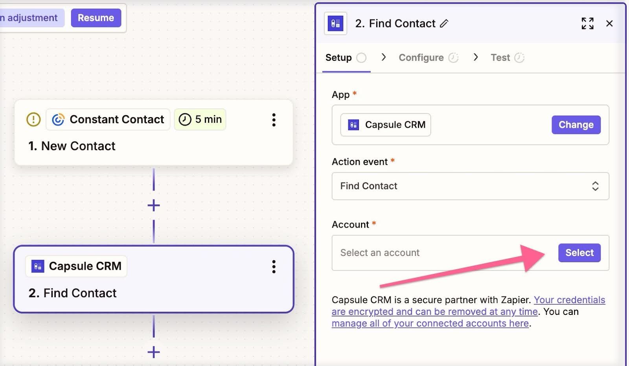629x366 pixels.
Task: Click the chevron between Setup and Configure
Action: 384,57
